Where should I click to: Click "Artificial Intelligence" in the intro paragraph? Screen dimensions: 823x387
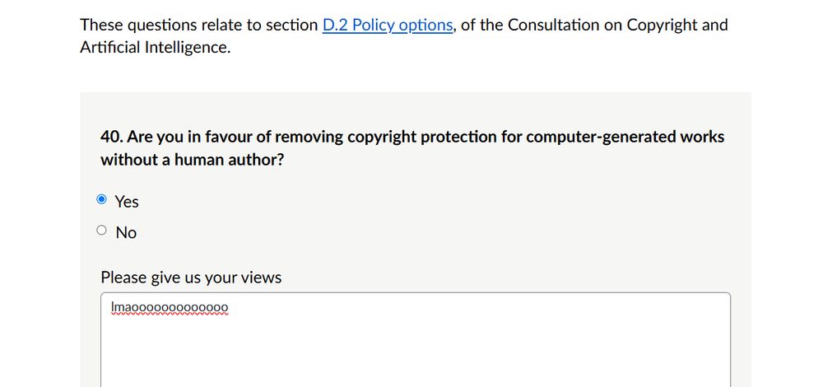[x=155, y=48]
